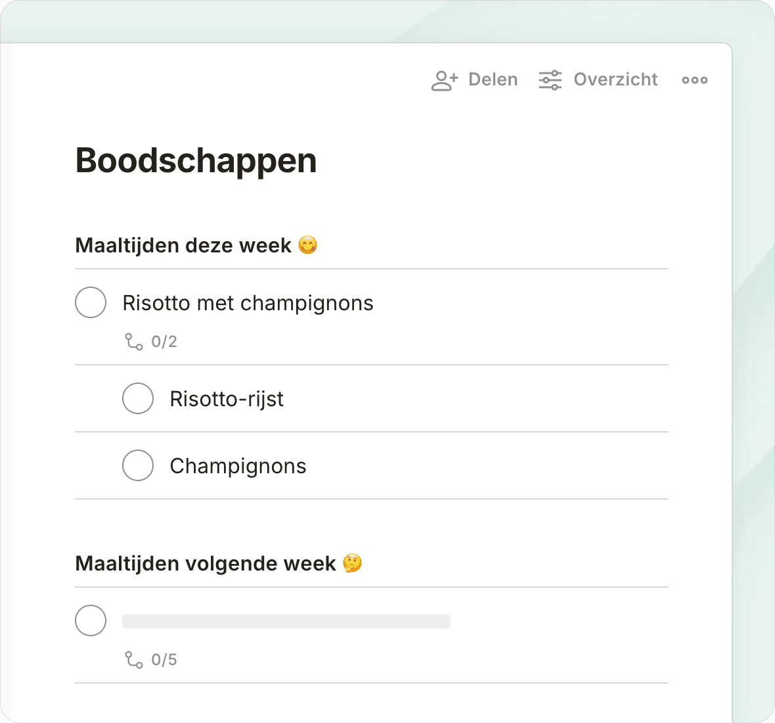
Task: Click the subtask icon under Risotto met champignons
Action: point(134,342)
